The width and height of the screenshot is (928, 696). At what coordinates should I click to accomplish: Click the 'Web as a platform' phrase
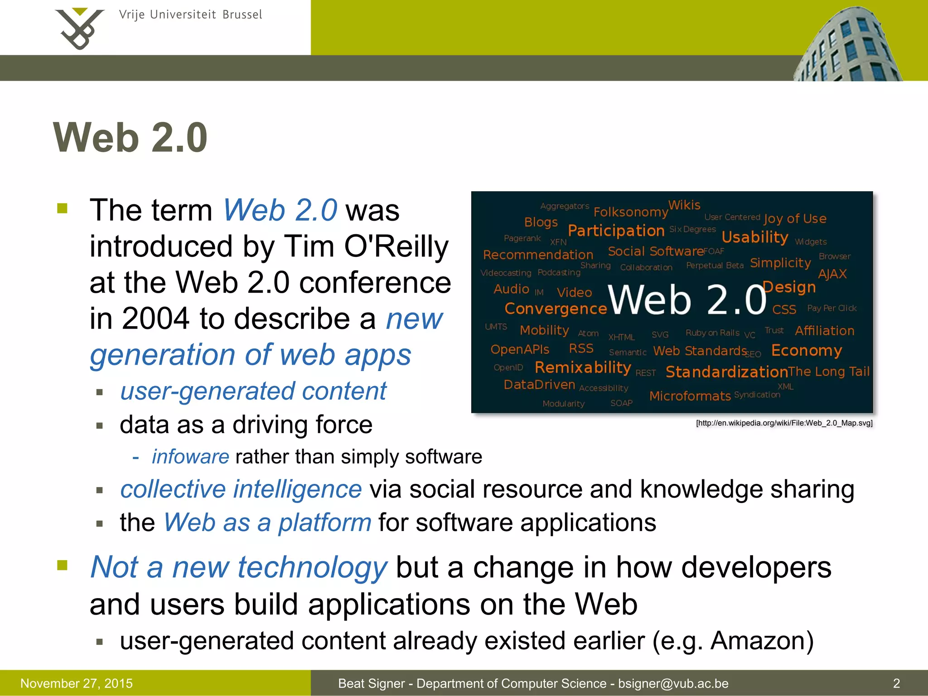[x=267, y=522]
